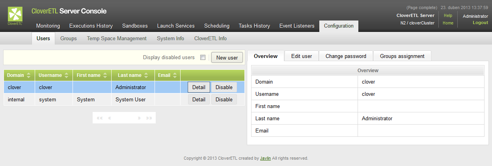Screen dimensions: 492x166
Task: Go to first page of users
Action: (x=100, y=118)
